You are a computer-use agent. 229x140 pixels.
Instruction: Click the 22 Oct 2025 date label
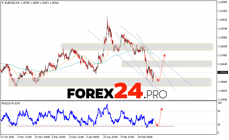click(x=8, y=137)
